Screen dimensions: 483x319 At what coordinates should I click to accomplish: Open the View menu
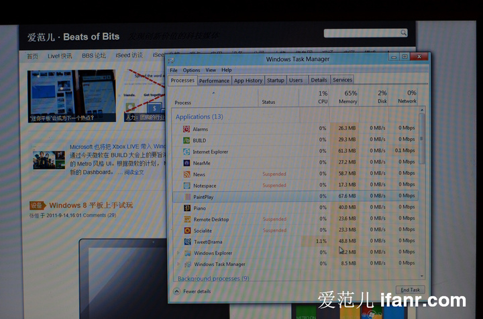pyautogui.click(x=211, y=70)
